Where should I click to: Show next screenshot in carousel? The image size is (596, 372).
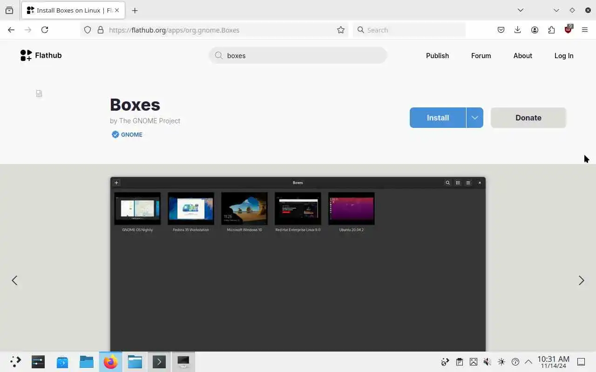point(581,280)
